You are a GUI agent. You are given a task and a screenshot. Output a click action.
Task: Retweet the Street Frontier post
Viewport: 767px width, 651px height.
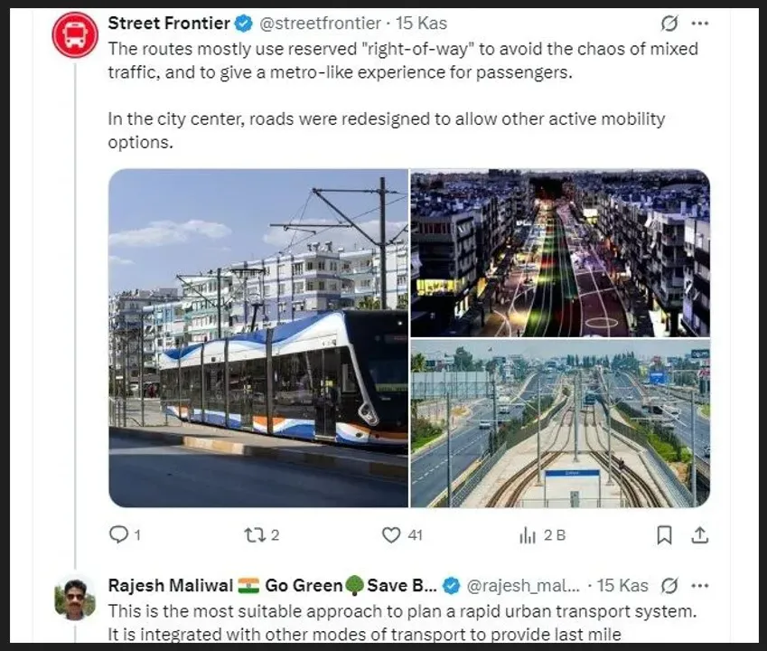tap(255, 535)
